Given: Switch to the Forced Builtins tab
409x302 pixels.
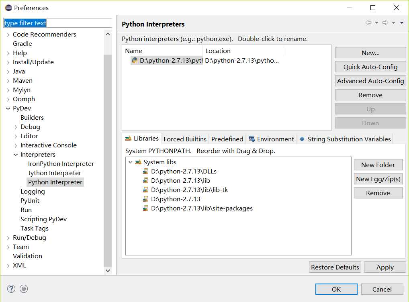Looking at the screenshot, I should (185, 139).
